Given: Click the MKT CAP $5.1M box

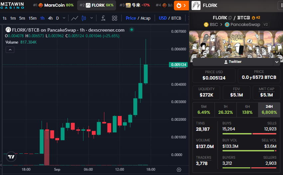Looking at the screenshot, I should (x=266, y=92).
